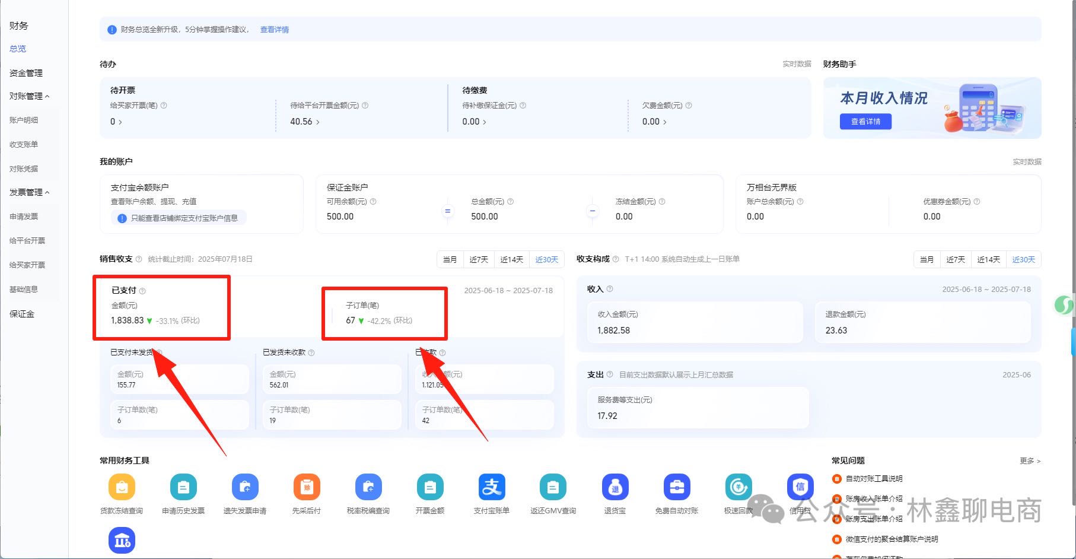Click help icon next to 优惠券金额(元)

pyautogui.click(x=977, y=202)
